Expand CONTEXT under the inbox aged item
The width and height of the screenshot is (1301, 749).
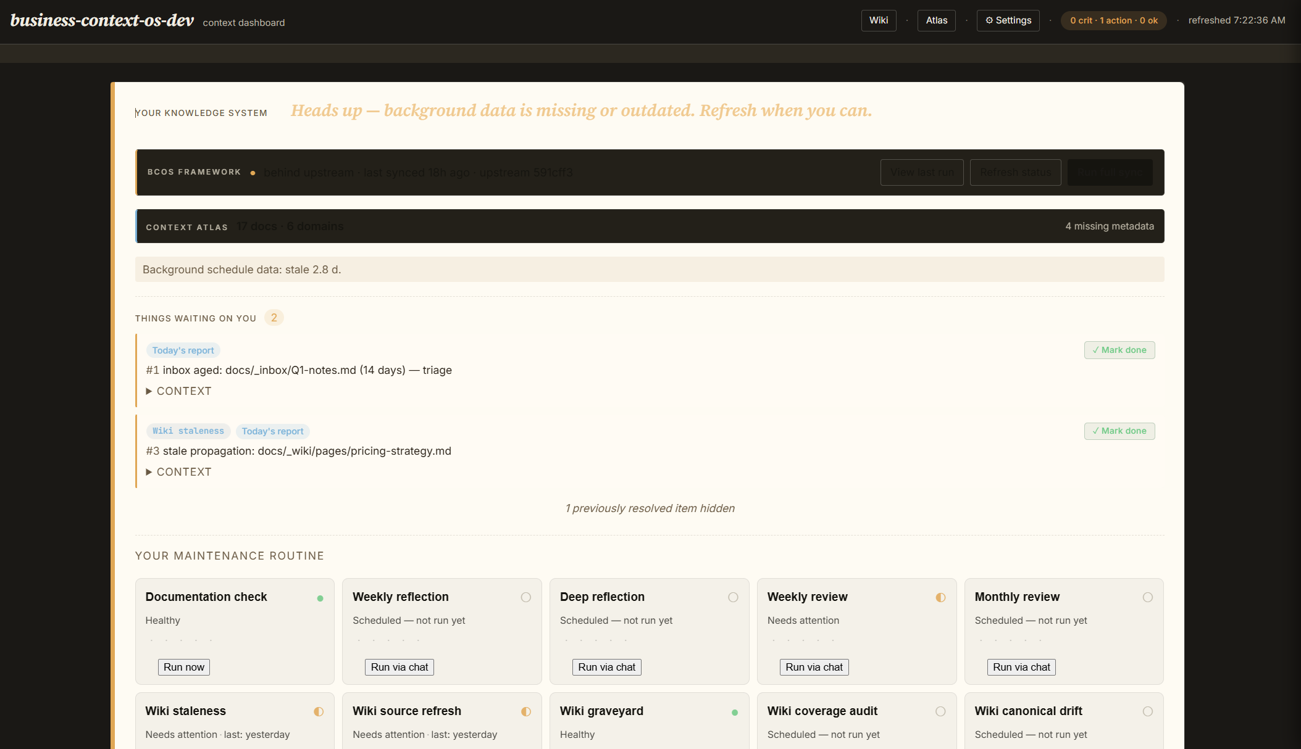coord(178,391)
